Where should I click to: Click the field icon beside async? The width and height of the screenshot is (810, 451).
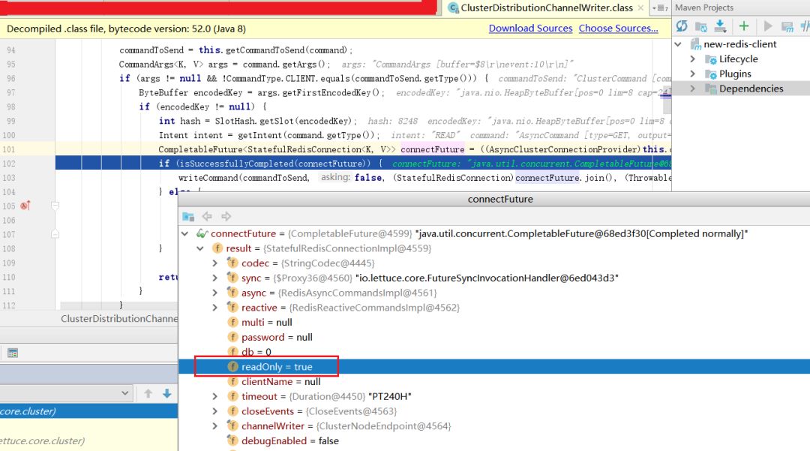click(x=233, y=293)
